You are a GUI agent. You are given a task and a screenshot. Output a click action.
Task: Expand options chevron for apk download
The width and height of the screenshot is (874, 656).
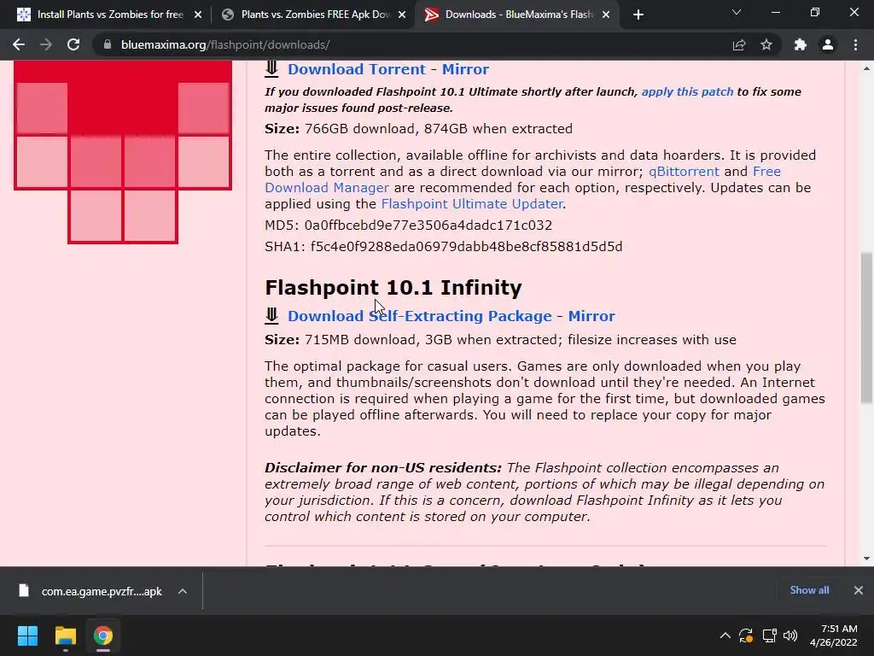[x=183, y=591]
